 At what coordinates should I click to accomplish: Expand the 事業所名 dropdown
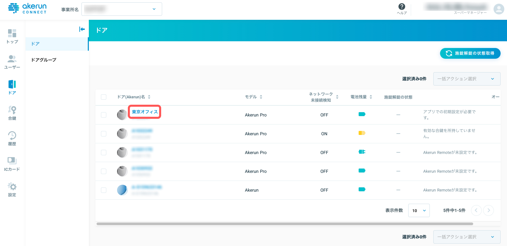click(122, 9)
